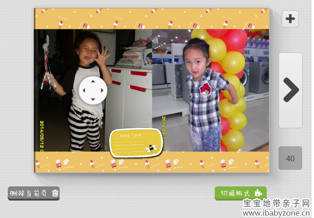Pan photo right with the right arrow
Image resolution: width=314 pixels, height=218 pixels.
pos(102,90)
